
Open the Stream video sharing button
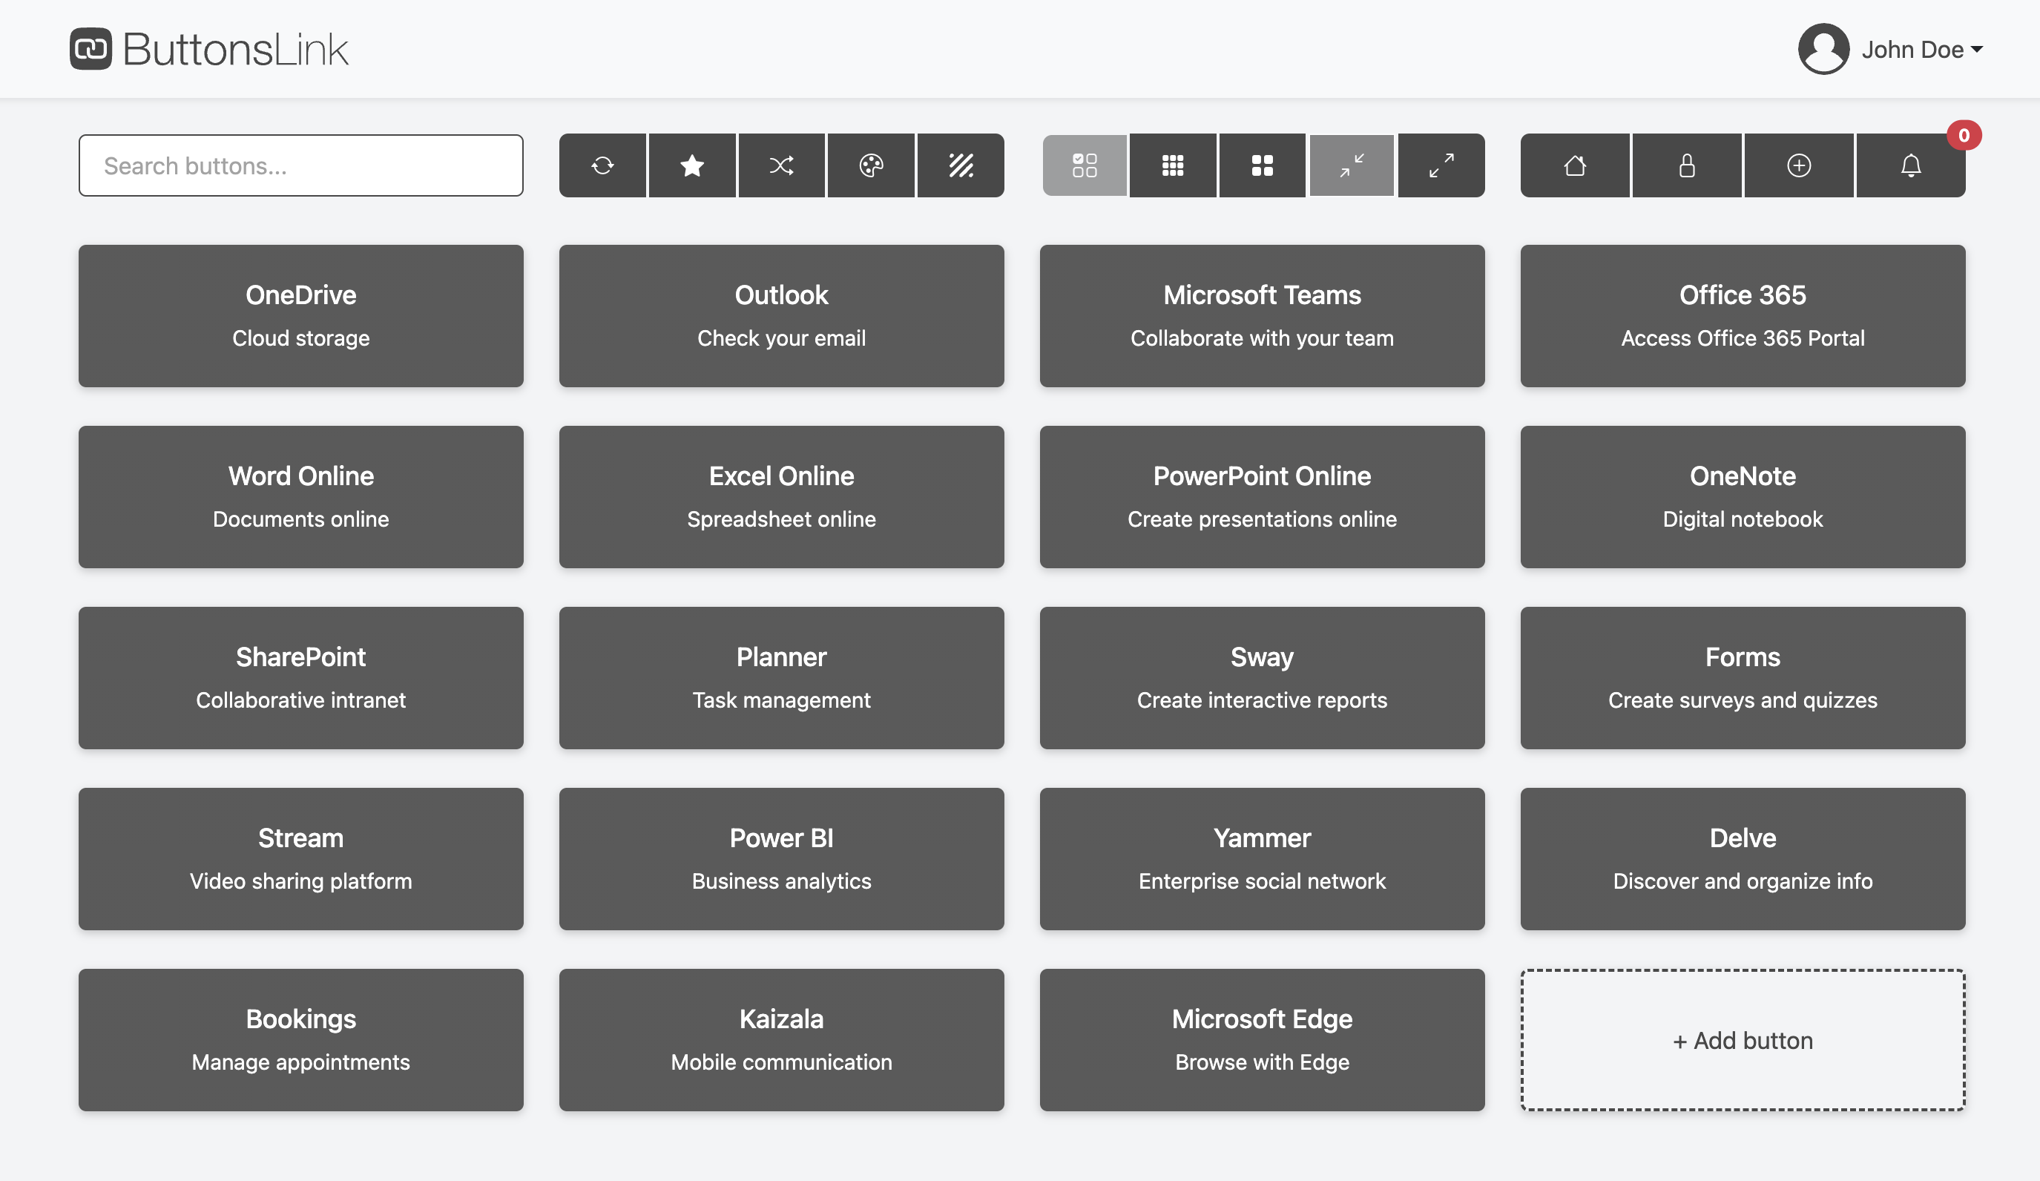(x=301, y=859)
